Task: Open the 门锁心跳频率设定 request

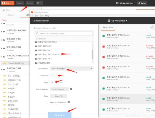Action: (x=15, y=113)
